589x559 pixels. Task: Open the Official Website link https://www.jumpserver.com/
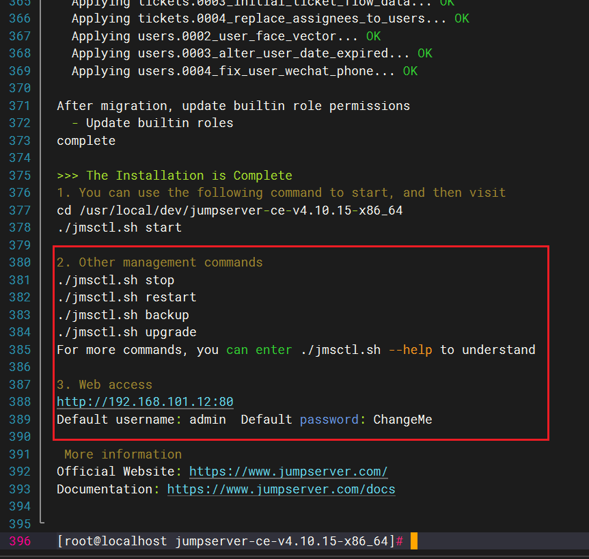coord(288,472)
